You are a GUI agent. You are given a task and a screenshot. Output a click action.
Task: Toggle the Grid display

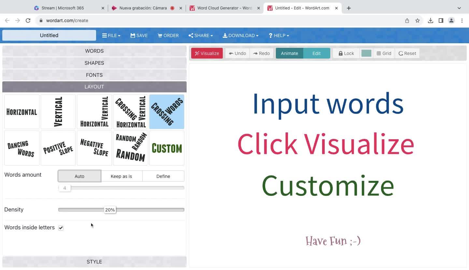(384, 53)
